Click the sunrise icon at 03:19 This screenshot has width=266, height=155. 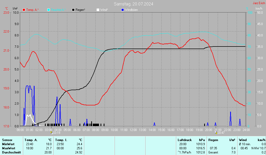click(x=51, y=133)
